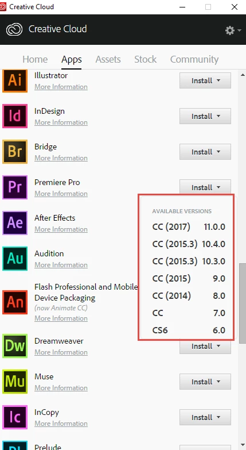Choose CS6 6.0 from available versions
The width and height of the screenshot is (246, 450).
coord(189,330)
